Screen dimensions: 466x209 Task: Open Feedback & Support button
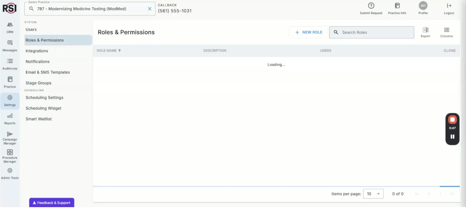(52, 203)
